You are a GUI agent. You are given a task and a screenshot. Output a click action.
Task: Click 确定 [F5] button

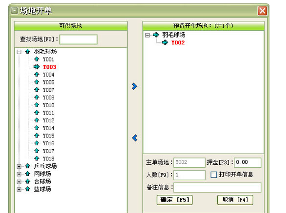pos(174,200)
